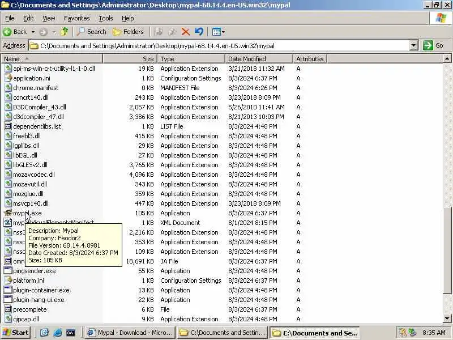Select the mypal.exe application icon
The image size is (453, 340).
click(x=8, y=213)
